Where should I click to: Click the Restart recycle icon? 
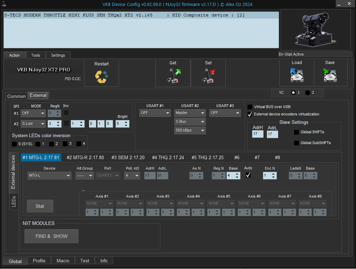pyautogui.click(x=102, y=77)
